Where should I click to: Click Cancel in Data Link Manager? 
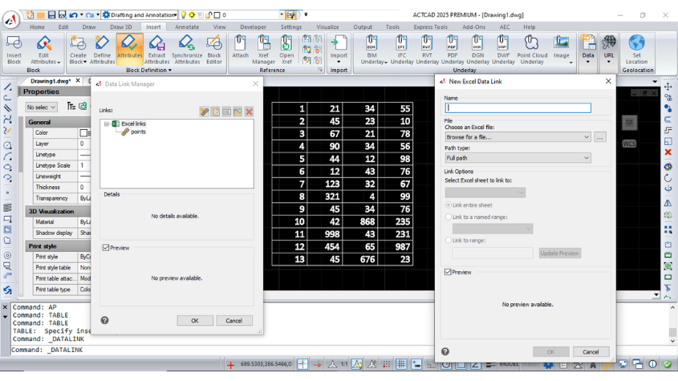234,321
